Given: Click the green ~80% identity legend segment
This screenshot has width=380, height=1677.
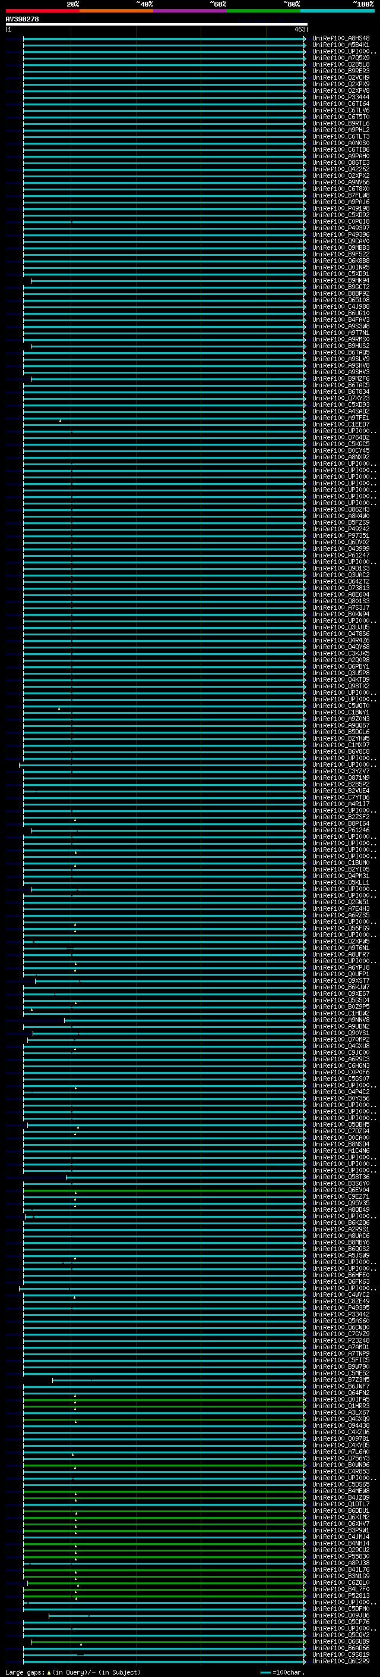Looking at the screenshot, I should click(x=264, y=11).
